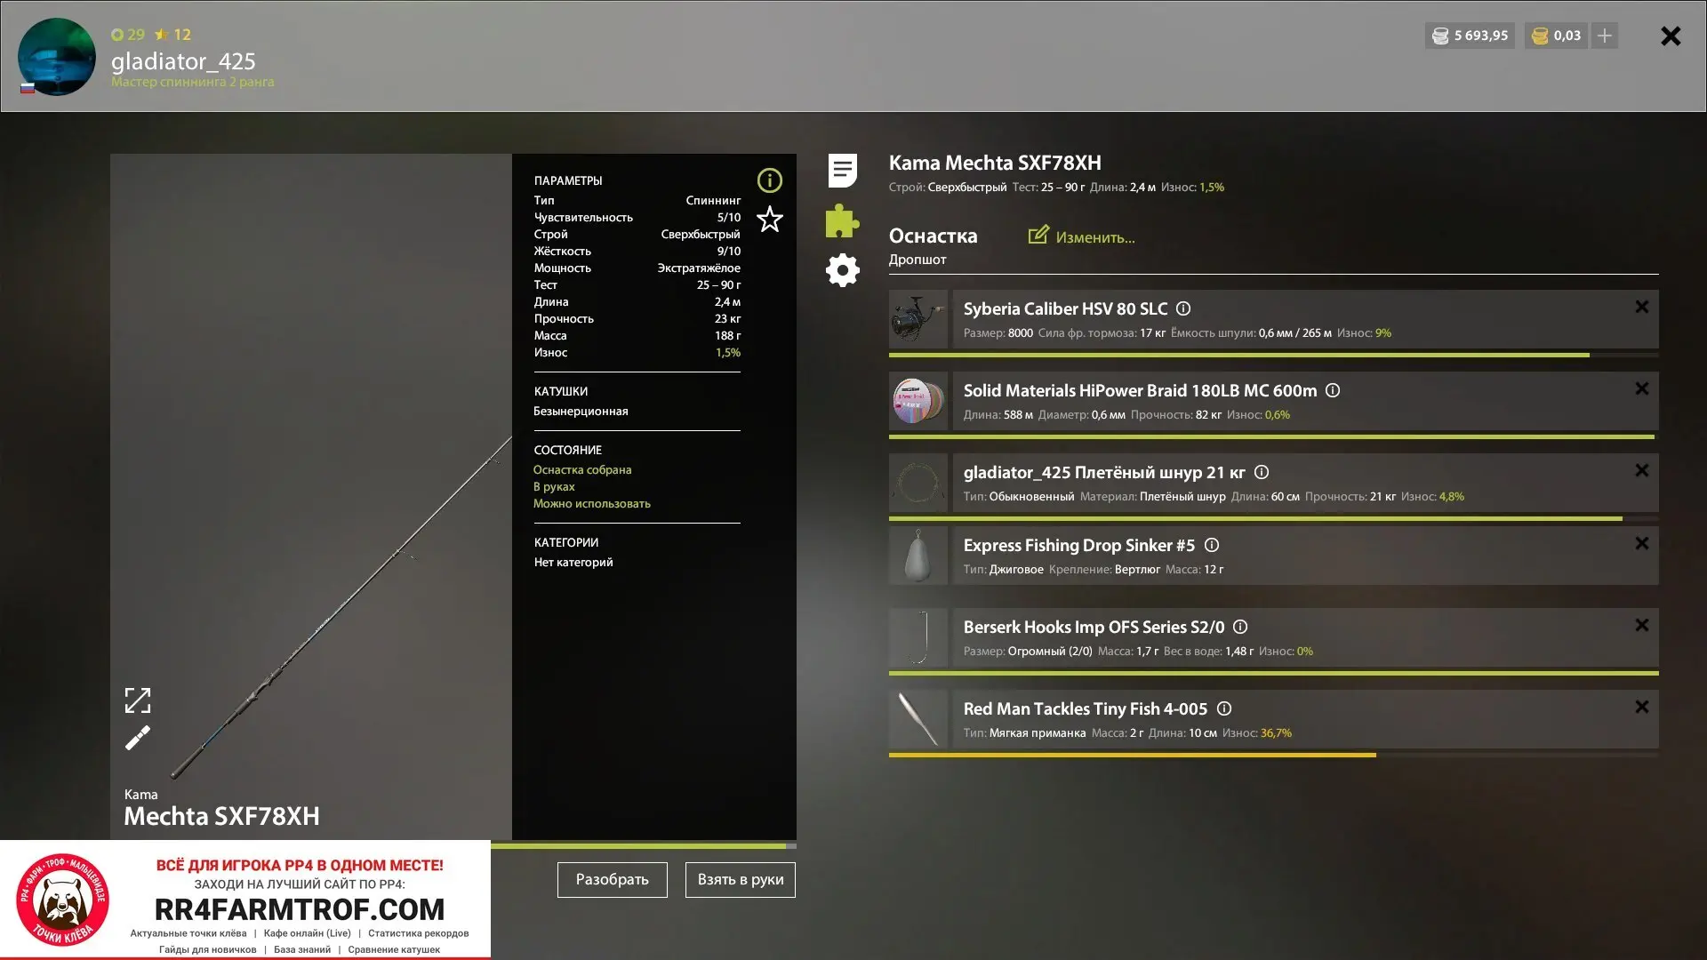Expand the rod image to fullscreen

(138, 700)
